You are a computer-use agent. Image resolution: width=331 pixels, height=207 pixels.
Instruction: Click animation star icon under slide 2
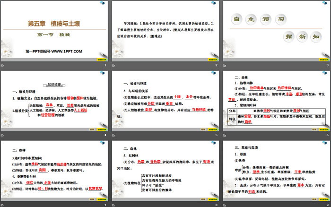[x=113, y=65]
